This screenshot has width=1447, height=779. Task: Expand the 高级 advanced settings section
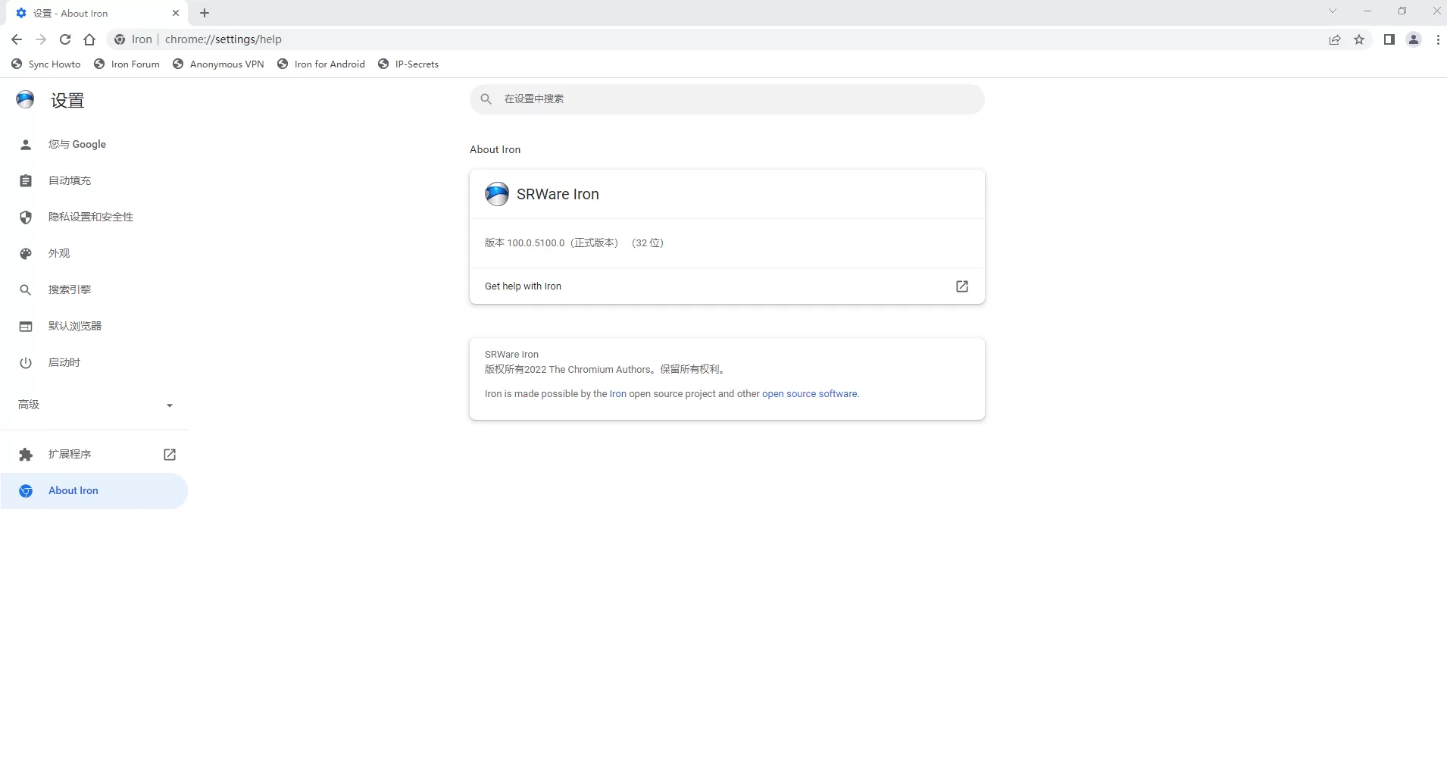tap(95, 405)
